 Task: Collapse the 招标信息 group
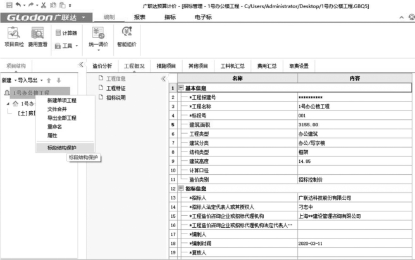[x=181, y=188]
